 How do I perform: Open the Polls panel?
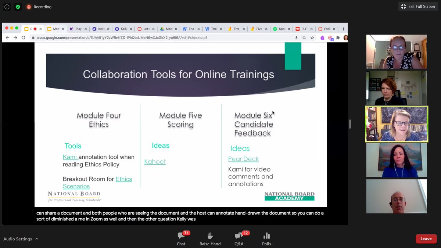click(266, 238)
